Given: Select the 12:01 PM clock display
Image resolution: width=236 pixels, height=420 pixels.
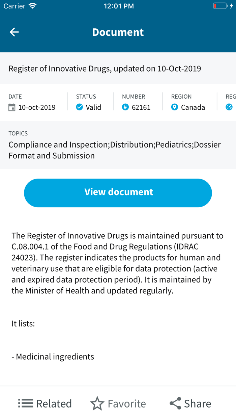Looking at the screenshot, I should pos(119,5).
